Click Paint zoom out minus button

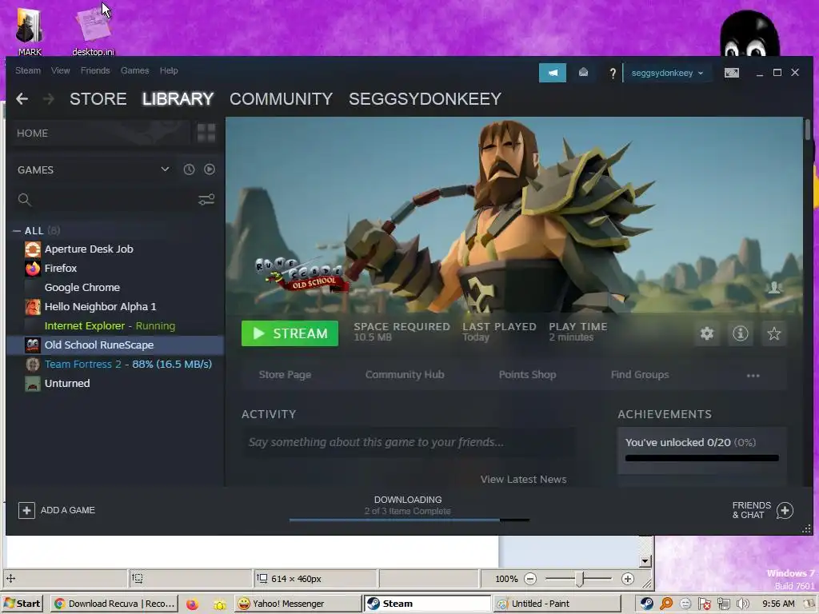[530, 579]
